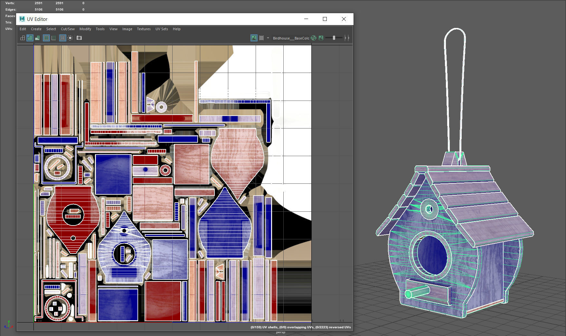Toggle the checkerboard pattern icon
The width and height of the screenshot is (566, 336).
[261, 38]
